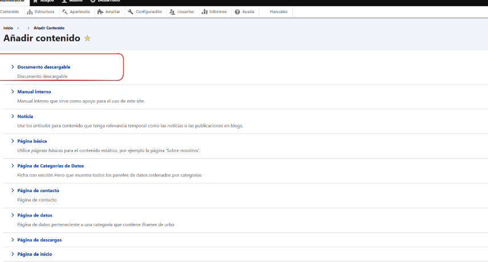The image size is (488, 262).
Task: Choose Página de contacto content type
Action: pos(38,190)
